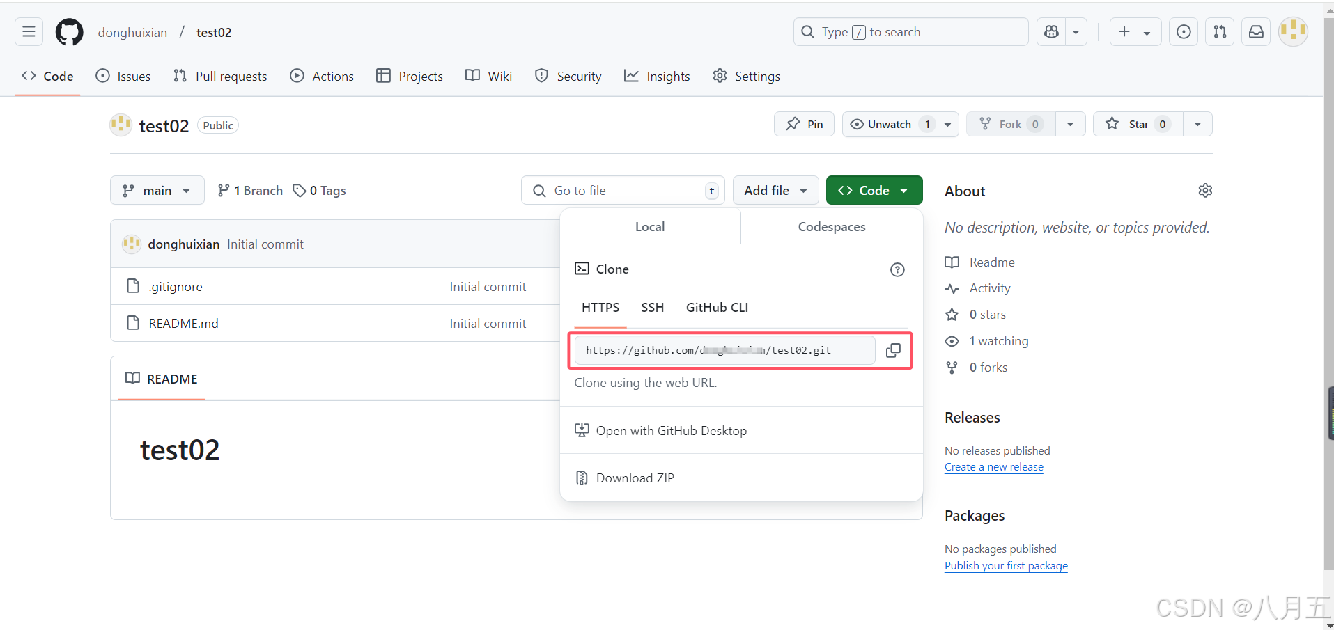Open the .gitignore file

click(176, 286)
